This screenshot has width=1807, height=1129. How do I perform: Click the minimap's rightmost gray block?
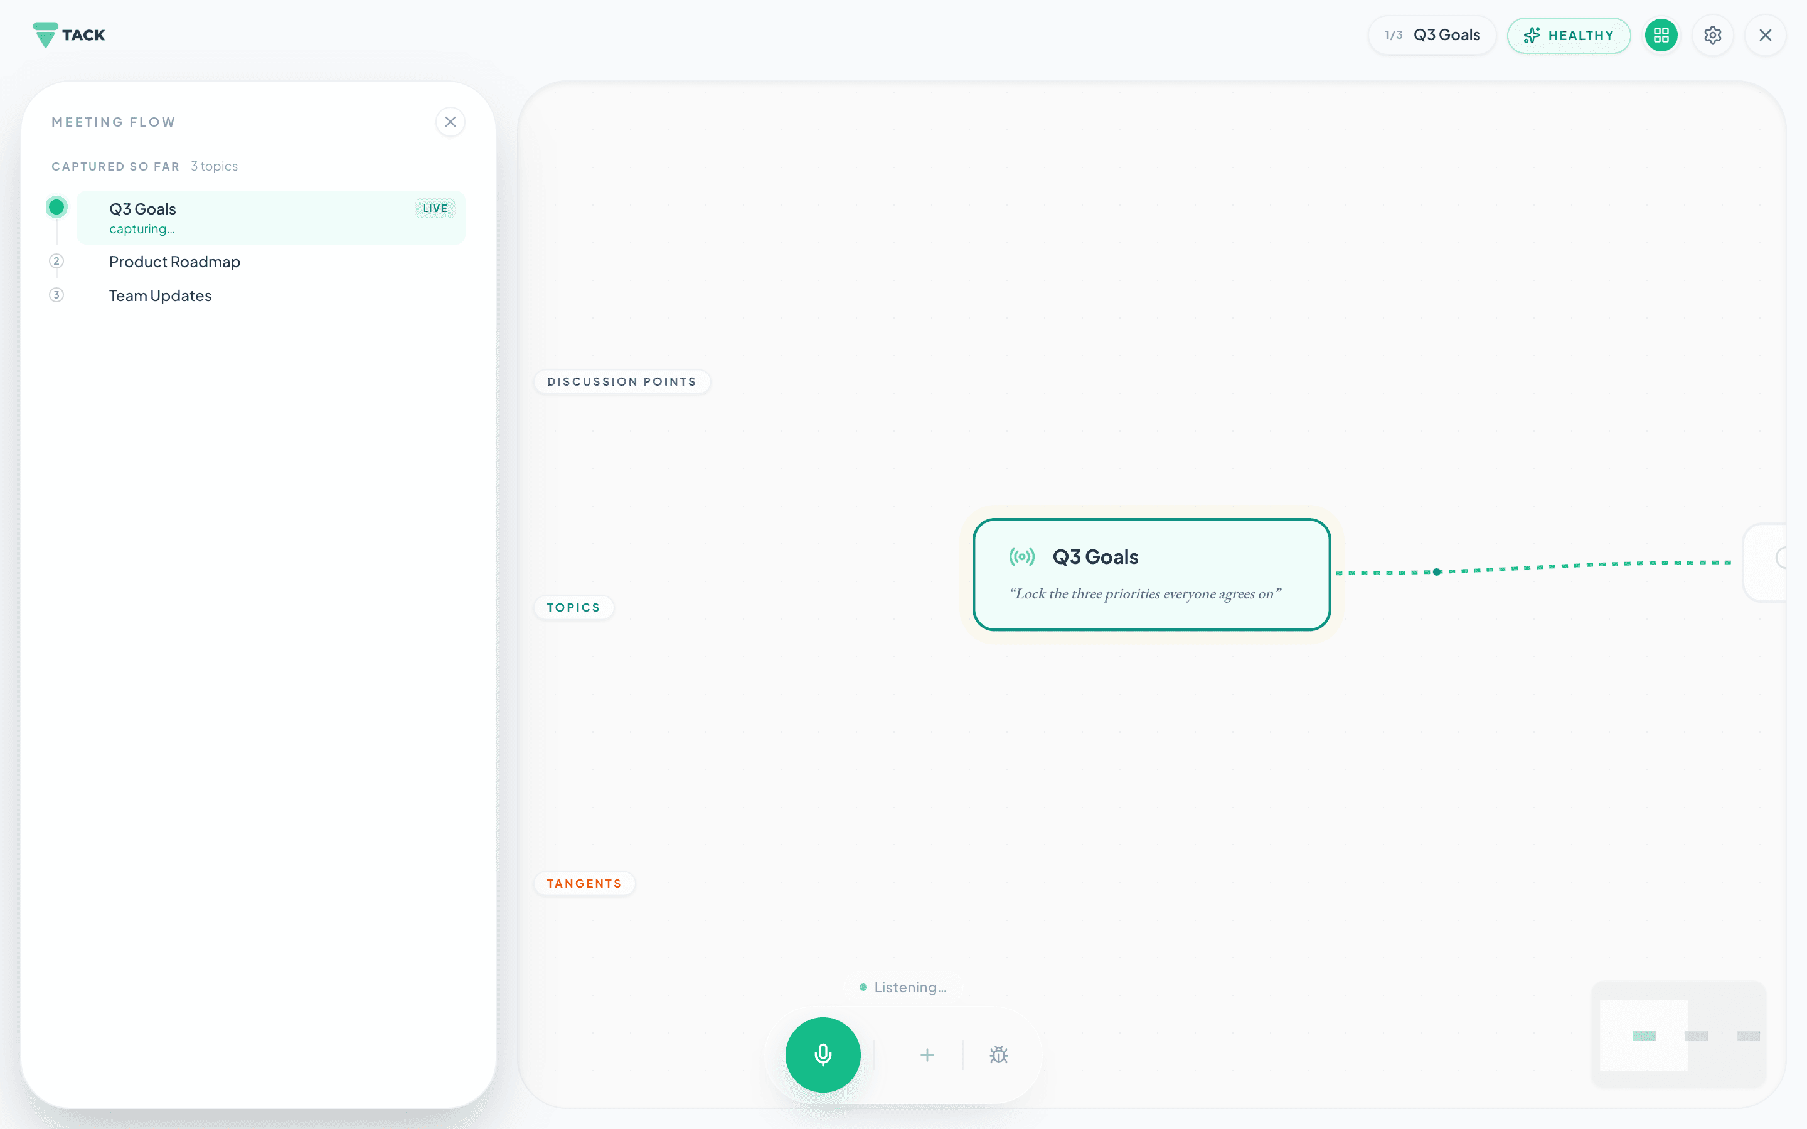click(1748, 1036)
